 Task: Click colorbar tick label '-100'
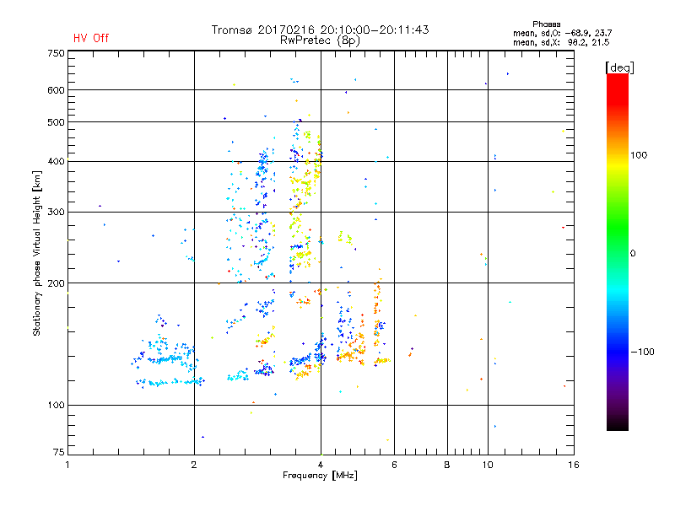point(642,352)
